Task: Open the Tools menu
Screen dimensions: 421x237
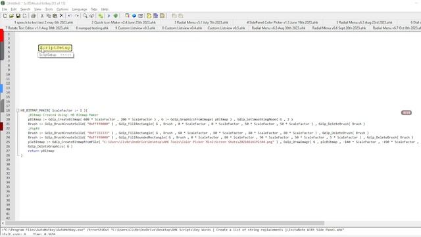Action: 49,9
